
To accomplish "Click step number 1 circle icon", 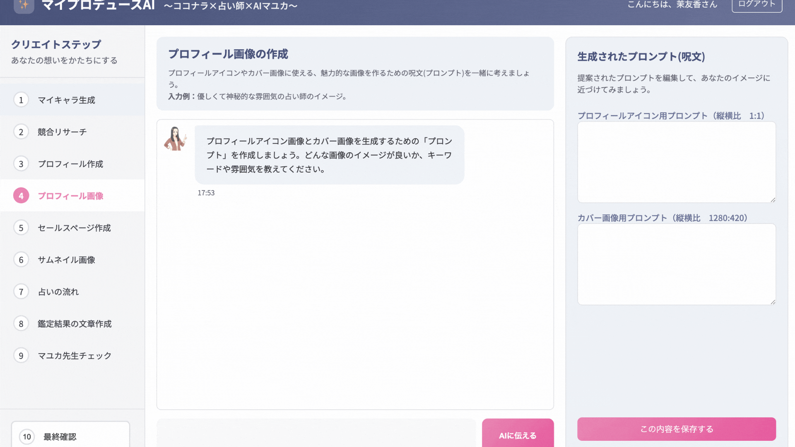I will [x=21, y=100].
